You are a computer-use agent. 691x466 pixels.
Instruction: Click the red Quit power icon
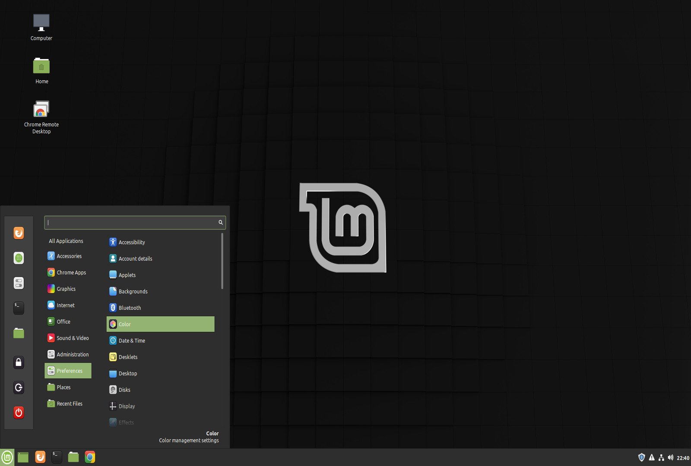(19, 412)
